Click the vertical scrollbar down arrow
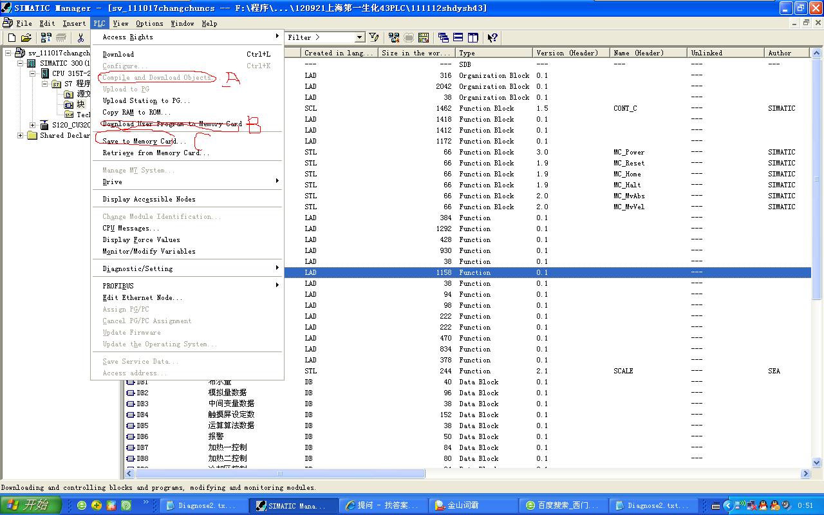The height and width of the screenshot is (515, 824). (x=818, y=462)
